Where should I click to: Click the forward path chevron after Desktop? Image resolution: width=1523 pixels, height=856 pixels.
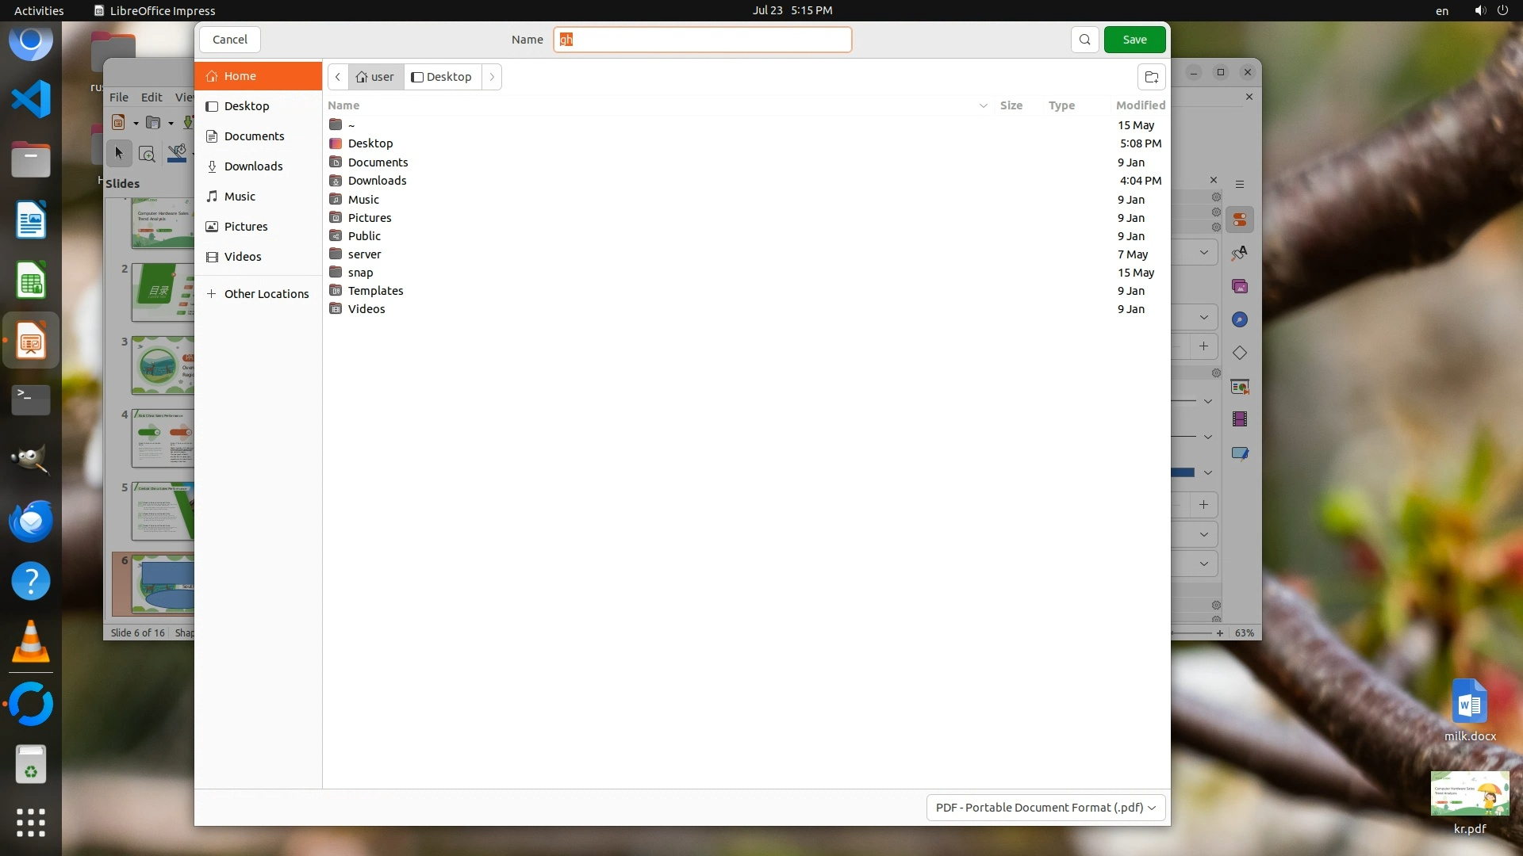[x=492, y=77]
